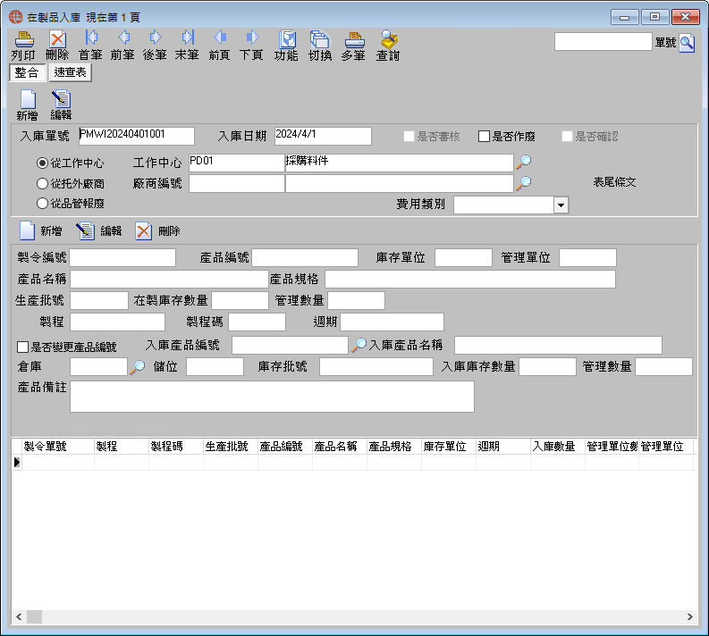Switch to the 整合 tab
The height and width of the screenshot is (636, 709).
[27, 72]
